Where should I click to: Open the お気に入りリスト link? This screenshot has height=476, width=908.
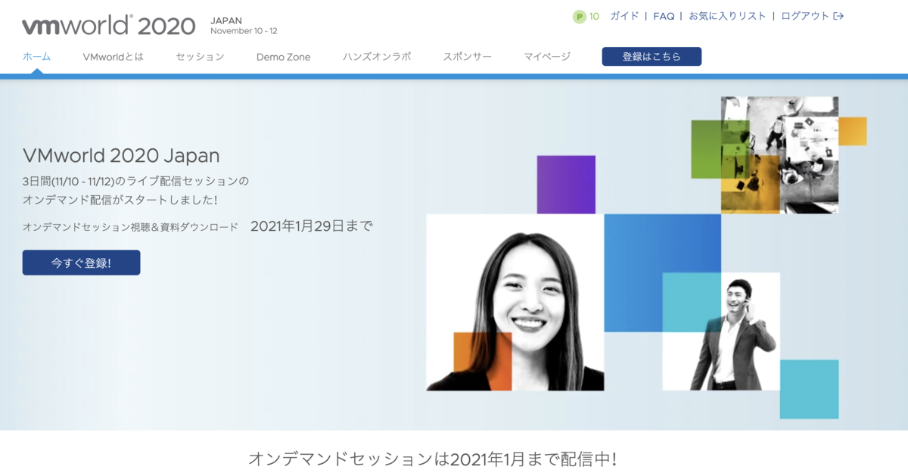[x=727, y=16]
